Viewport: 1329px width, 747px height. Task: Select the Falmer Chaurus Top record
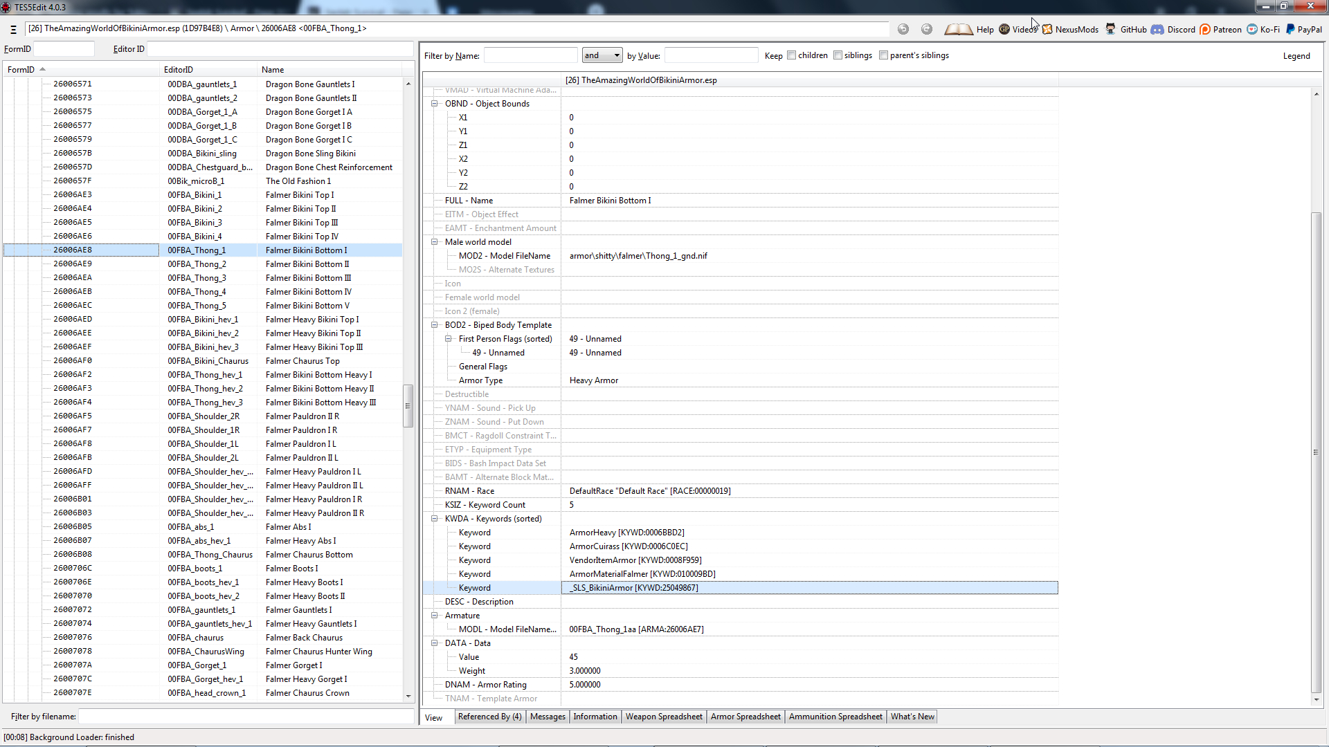(x=203, y=361)
